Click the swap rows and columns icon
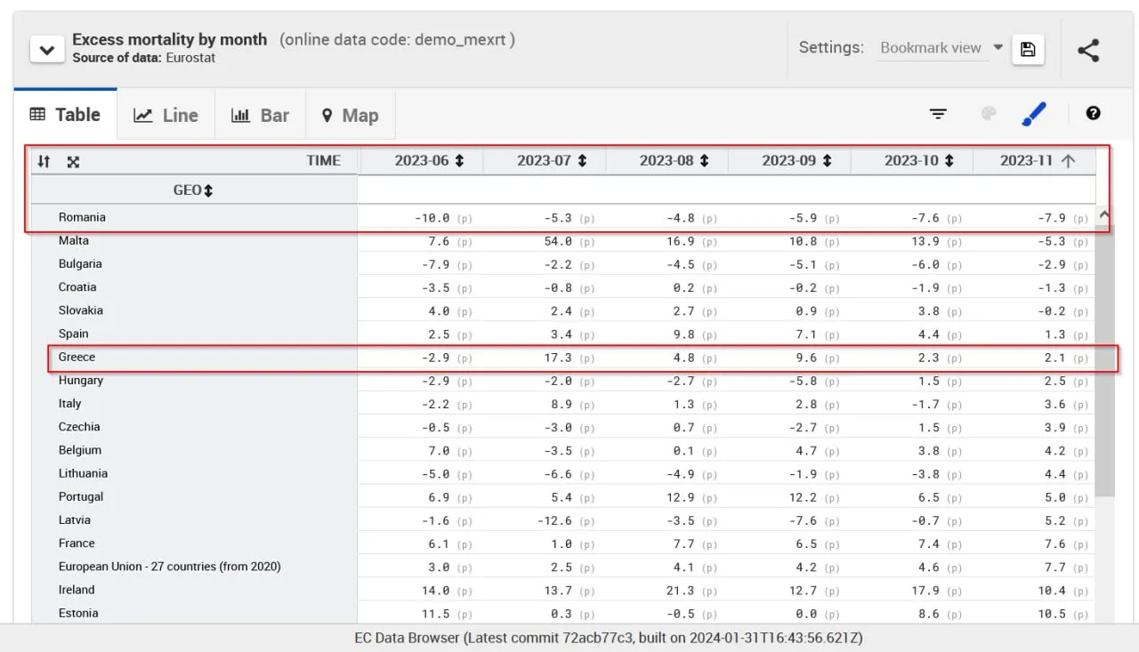This screenshot has width=1139, height=652. coord(44,161)
